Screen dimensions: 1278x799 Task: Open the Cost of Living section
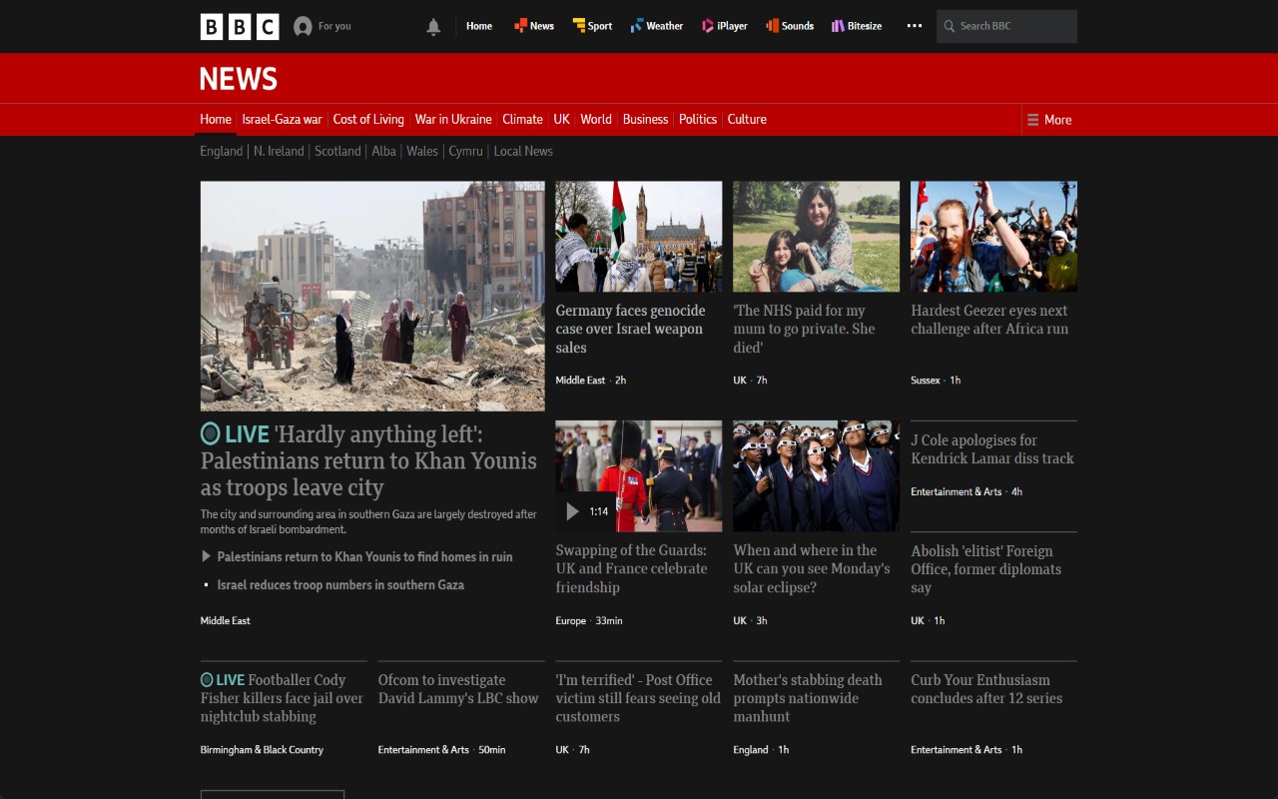click(368, 119)
